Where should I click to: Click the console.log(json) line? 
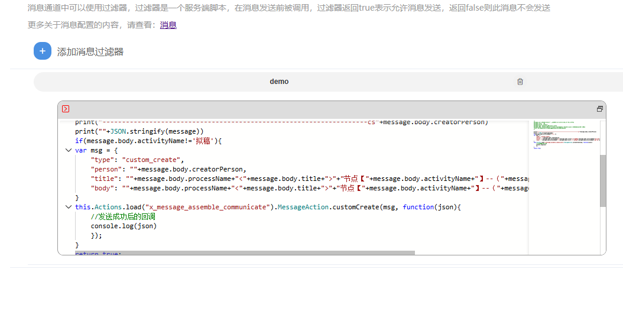[x=124, y=226]
